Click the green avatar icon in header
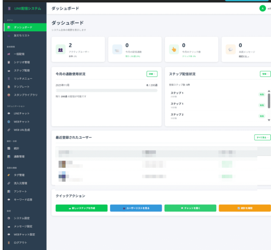This screenshot has width=271, height=250. 262,8
